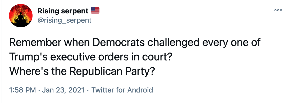Open the three-dot more options menu
The width and height of the screenshot is (283, 103).
[278, 11]
